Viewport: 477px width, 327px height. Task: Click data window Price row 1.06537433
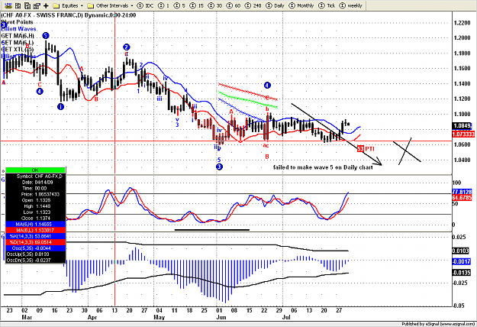[36, 194]
